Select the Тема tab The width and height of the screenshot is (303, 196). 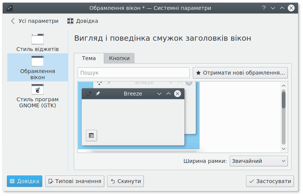(x=89, y=58)
